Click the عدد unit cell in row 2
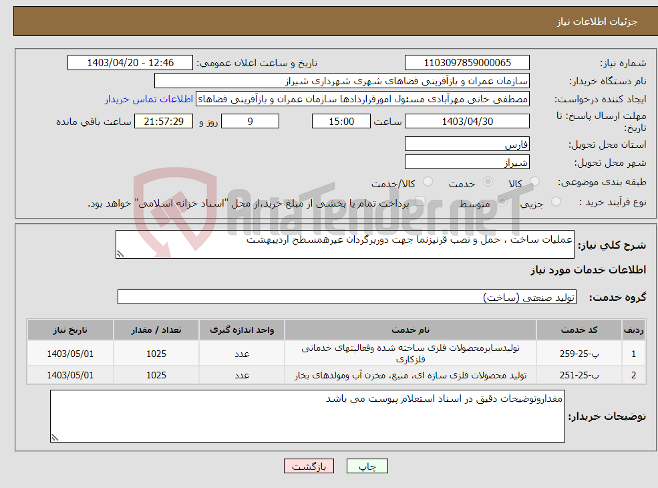This screenshot has height=488, width=658. click(x=242, y=375)
